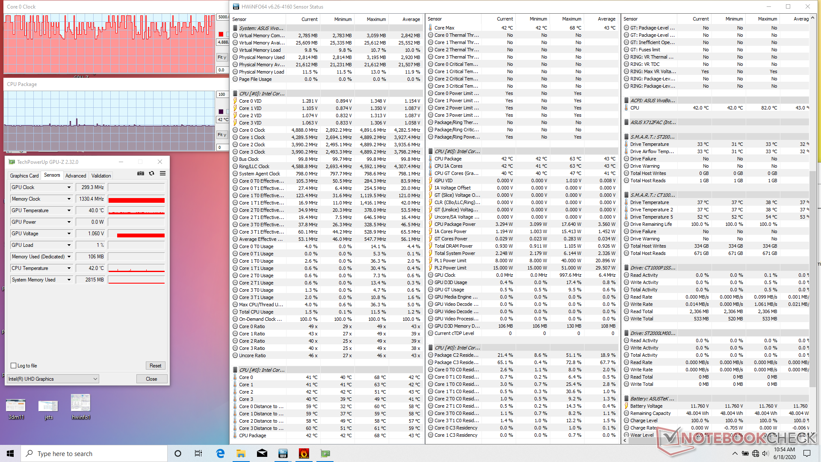The width and height of the screenshot is (821, 462).
Task: Open the GPU Temperature sensor dropdown
Action: tap(69, 210)
